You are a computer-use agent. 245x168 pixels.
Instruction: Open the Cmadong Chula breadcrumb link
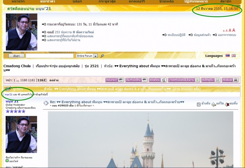(17, 66)
